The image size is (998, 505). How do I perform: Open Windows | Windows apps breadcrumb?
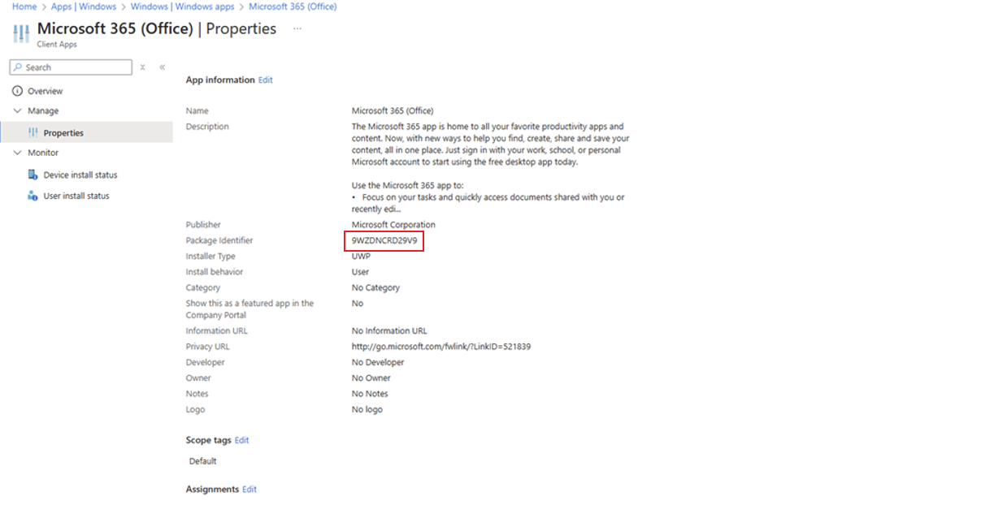click(182, 6)
